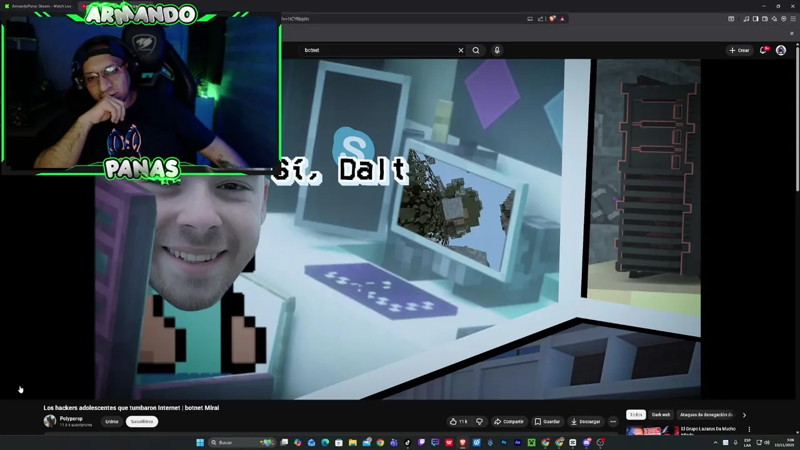Open the Brave Wallet icon
Image resolution: width=800 pixels, height=450 pixels.
(764, 19)
